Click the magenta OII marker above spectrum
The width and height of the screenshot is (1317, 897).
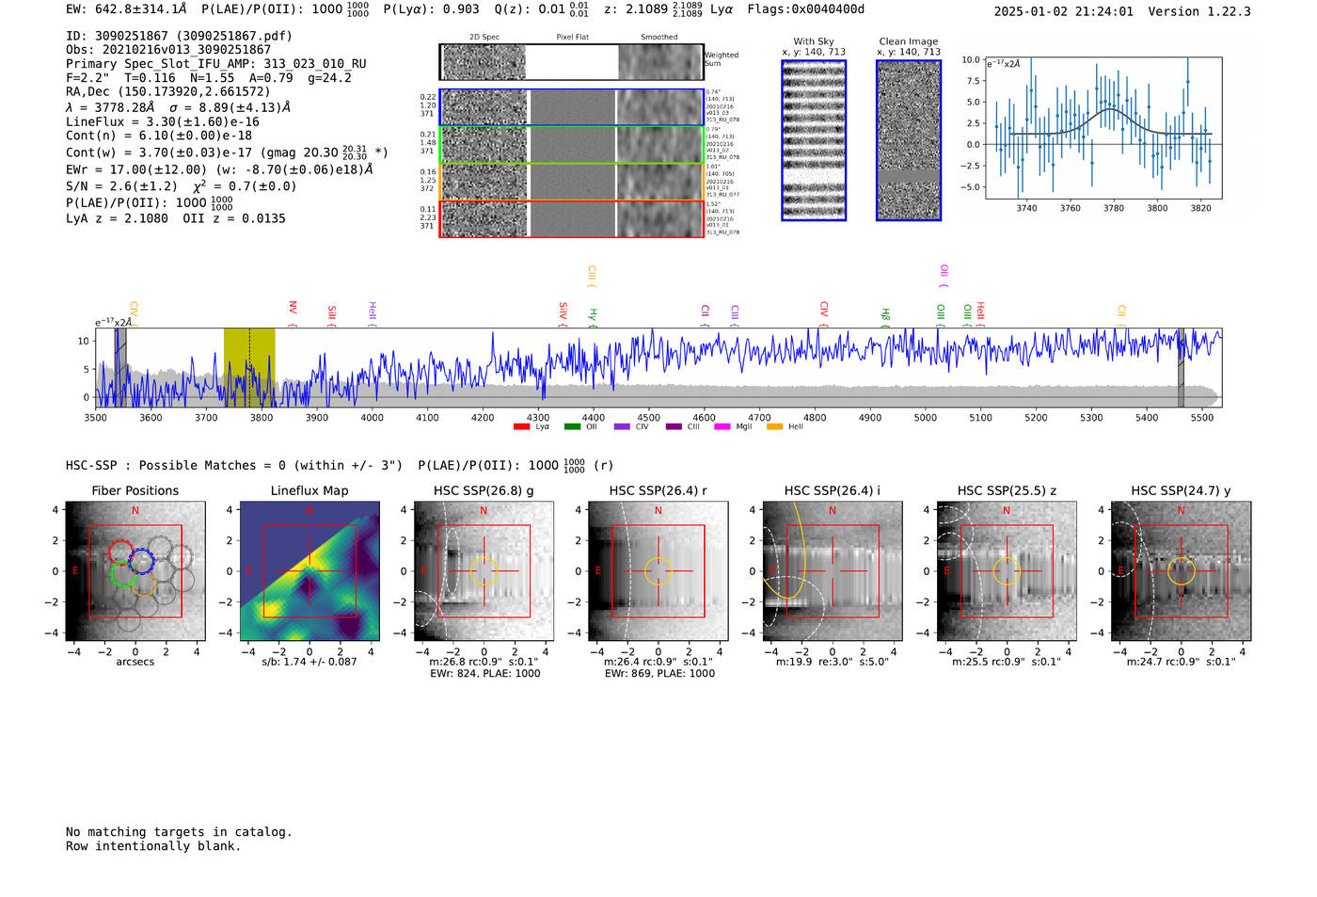point(944,276)
